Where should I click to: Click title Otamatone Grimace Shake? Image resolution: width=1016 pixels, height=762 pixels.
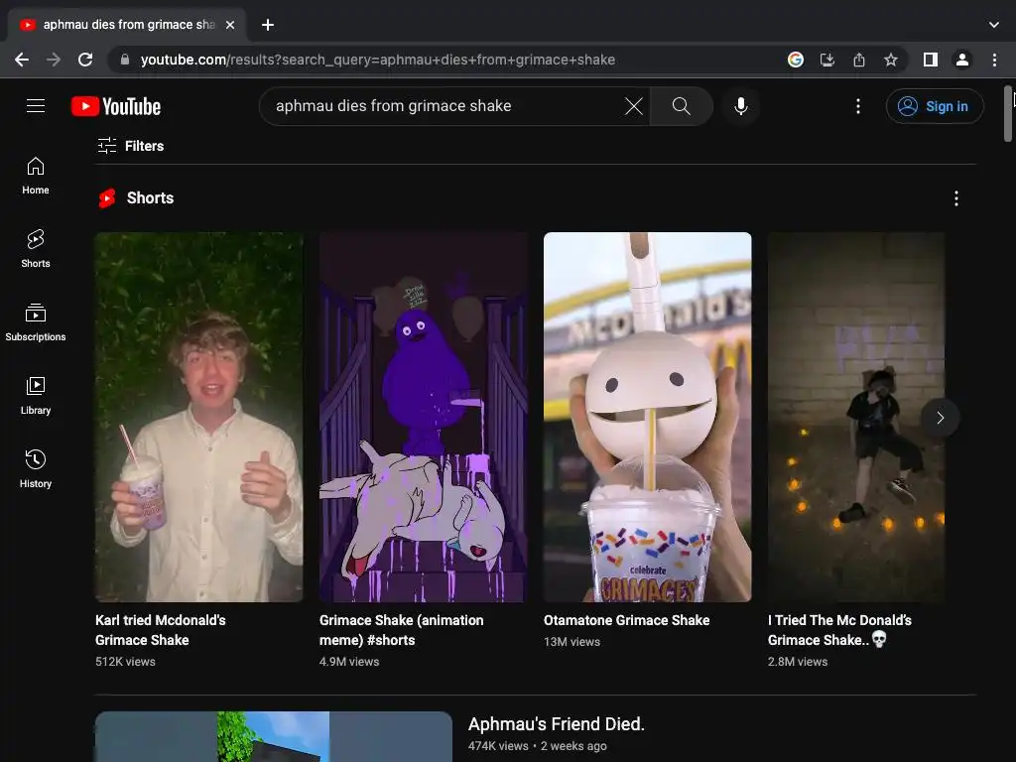[x=627, y=620]
